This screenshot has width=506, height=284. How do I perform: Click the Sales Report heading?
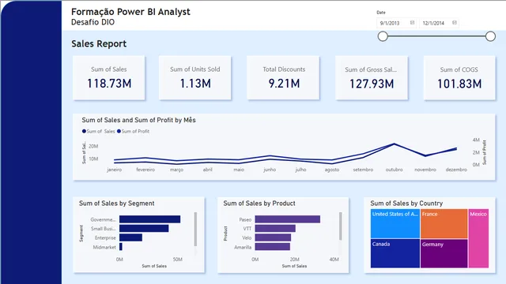[x=99, y=44]
